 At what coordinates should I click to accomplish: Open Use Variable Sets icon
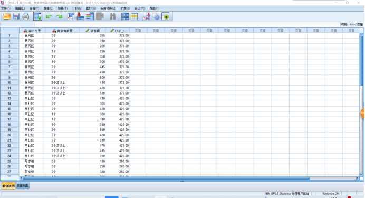[x=156, y=16]
